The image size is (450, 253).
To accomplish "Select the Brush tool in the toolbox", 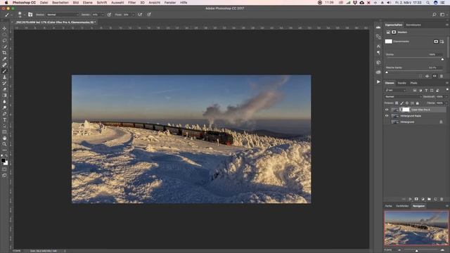I will pos(4,71).
